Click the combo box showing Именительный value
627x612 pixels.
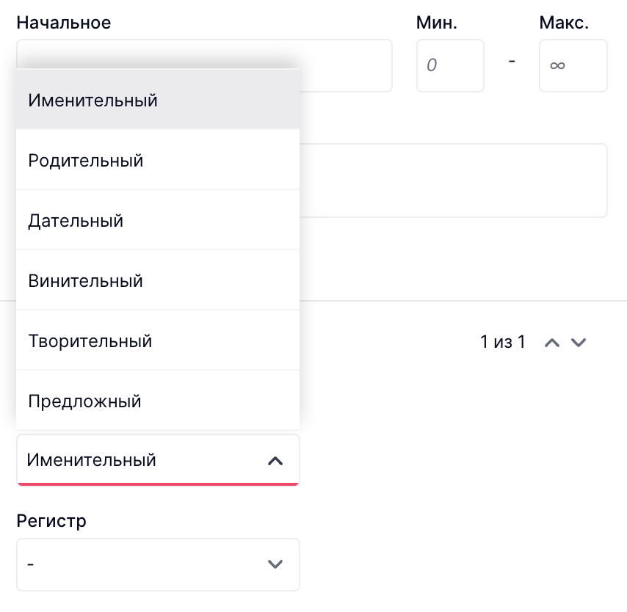pos(158,460)
